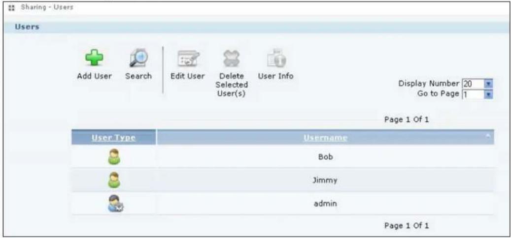Click the Add User label
Screen dimensions: 511x238
tap(94, 76)
